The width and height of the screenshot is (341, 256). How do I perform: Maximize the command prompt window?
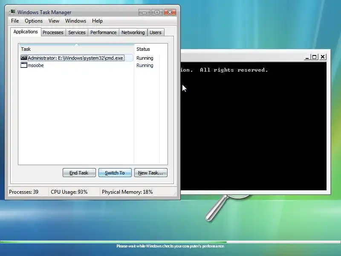pos(314,57)
